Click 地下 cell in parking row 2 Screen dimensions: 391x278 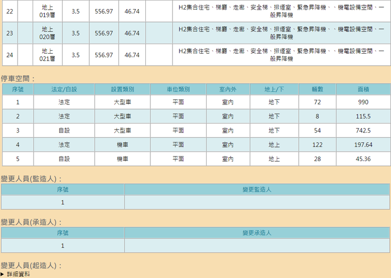click(274, 116)
